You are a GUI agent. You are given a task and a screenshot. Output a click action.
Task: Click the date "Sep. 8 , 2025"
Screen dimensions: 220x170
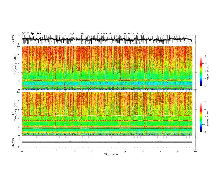point(77,33)
